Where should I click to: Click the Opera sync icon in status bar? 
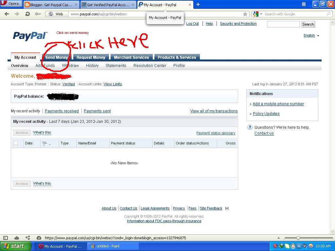click(x=28, y=238)
